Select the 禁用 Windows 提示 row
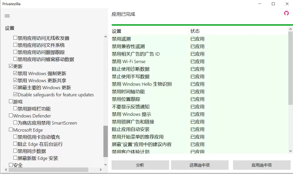Screen dimensions: 293x174 pos(200,114)
